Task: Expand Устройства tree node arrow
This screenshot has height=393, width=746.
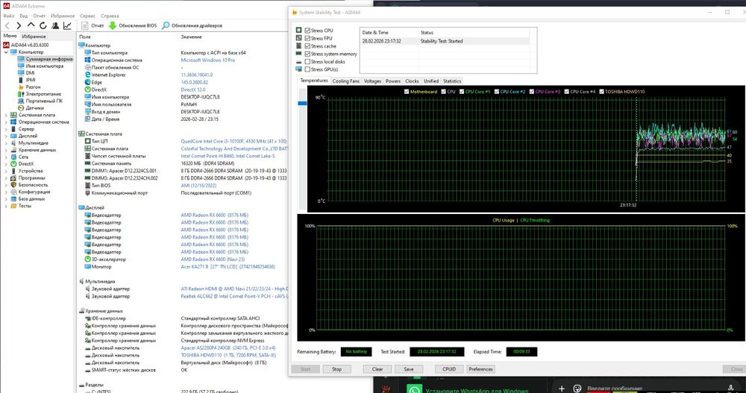Action: tap(6, 171)
